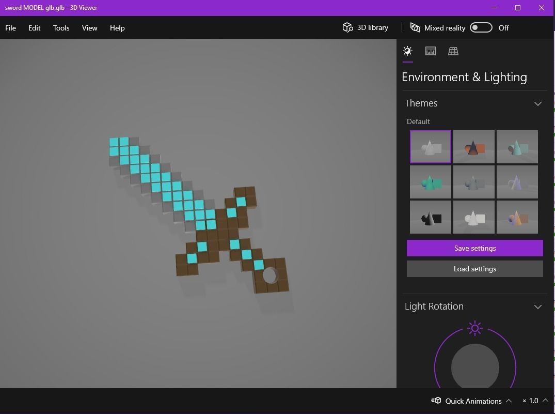Select the orange and purple theme thumbnail
Viewport: 555px width, 414px height.
tap(517, 217)
